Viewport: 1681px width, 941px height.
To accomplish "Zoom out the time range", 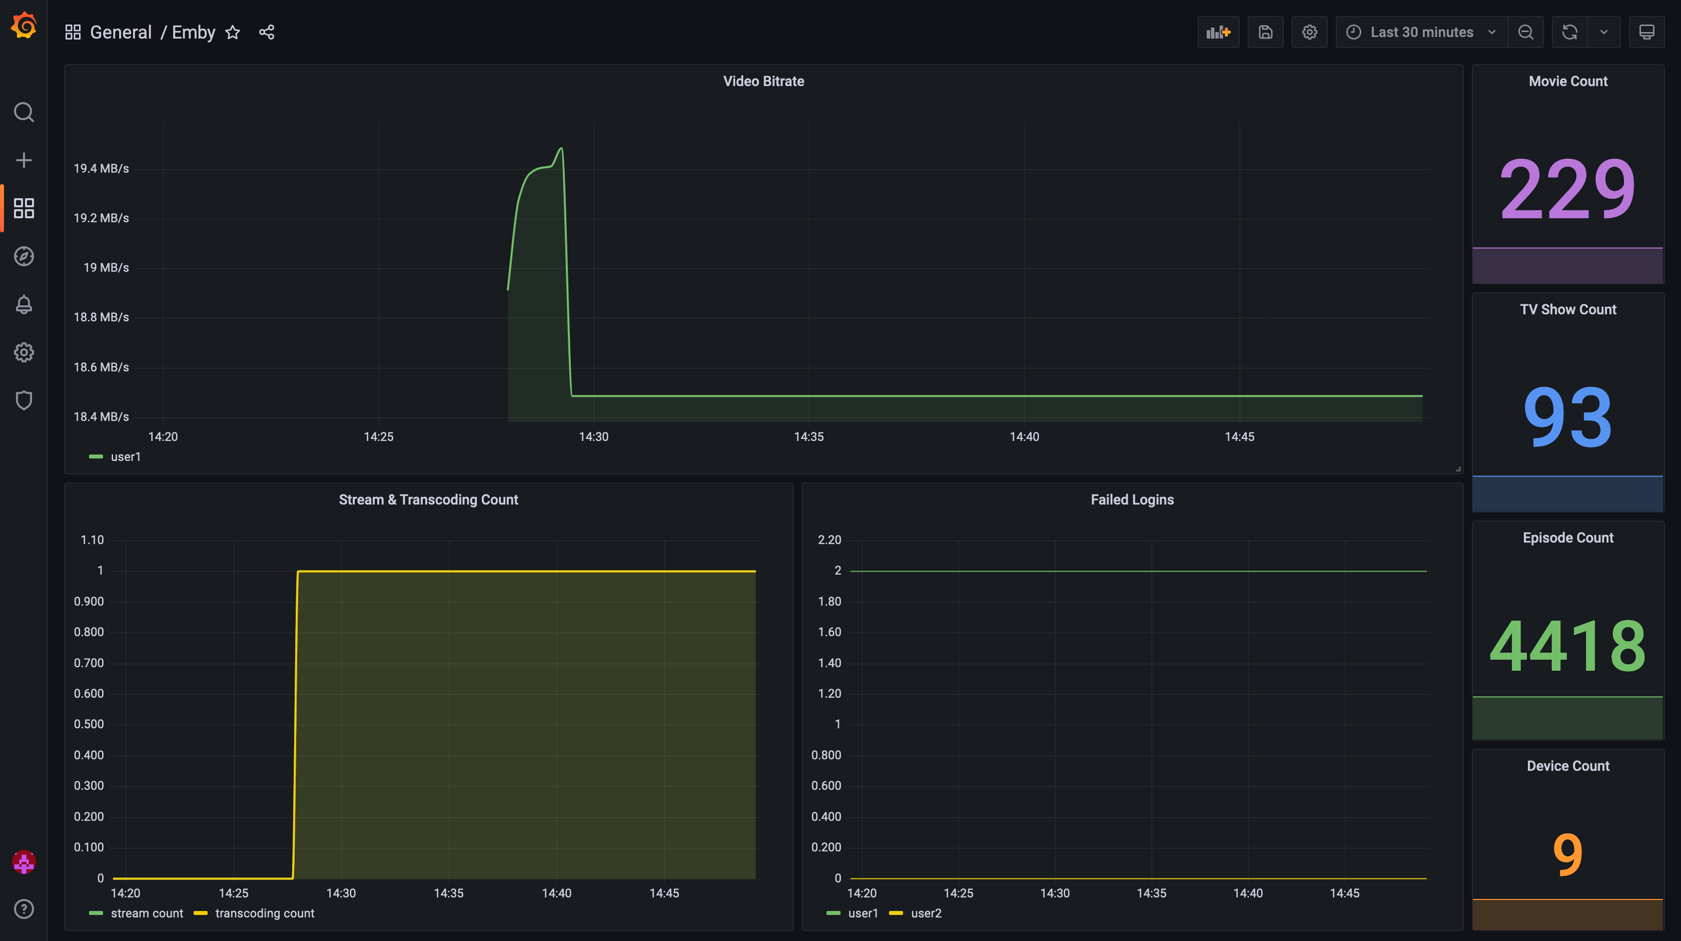I will point(1526,32).
